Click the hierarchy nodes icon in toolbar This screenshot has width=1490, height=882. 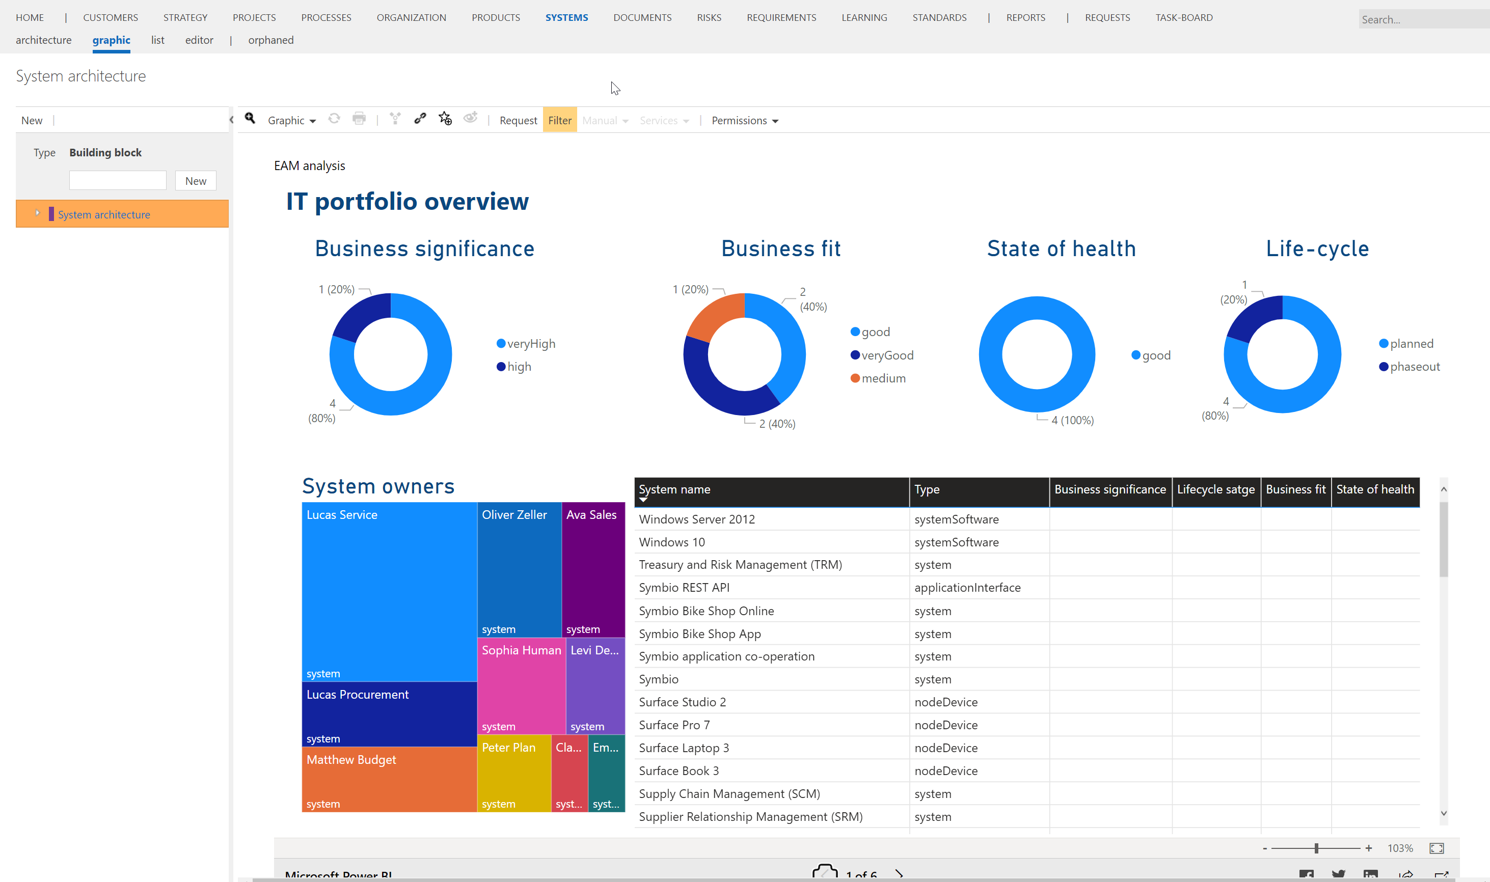click(395, 119)
